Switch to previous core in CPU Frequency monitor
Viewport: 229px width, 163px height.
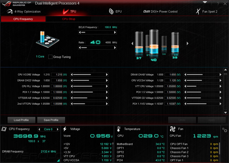[x=39, y=129]
